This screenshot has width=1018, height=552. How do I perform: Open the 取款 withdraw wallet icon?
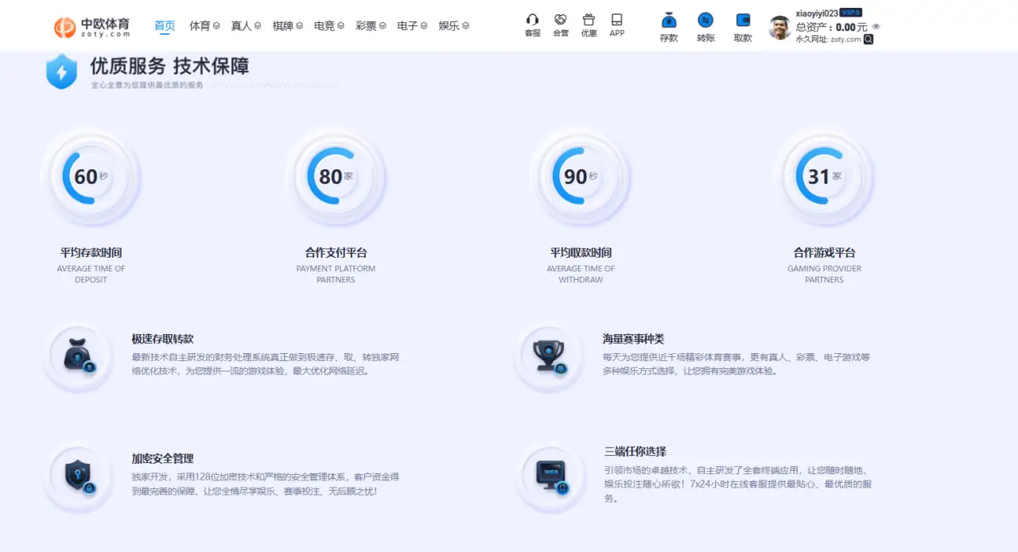pyautogui.click(x=742, y=22)
